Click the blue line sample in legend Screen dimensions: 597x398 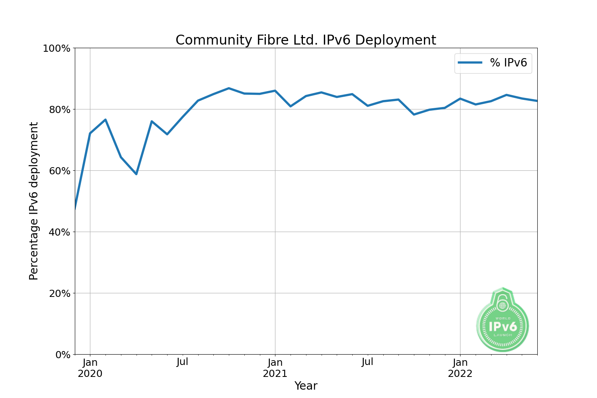click(x=470, y=62)
